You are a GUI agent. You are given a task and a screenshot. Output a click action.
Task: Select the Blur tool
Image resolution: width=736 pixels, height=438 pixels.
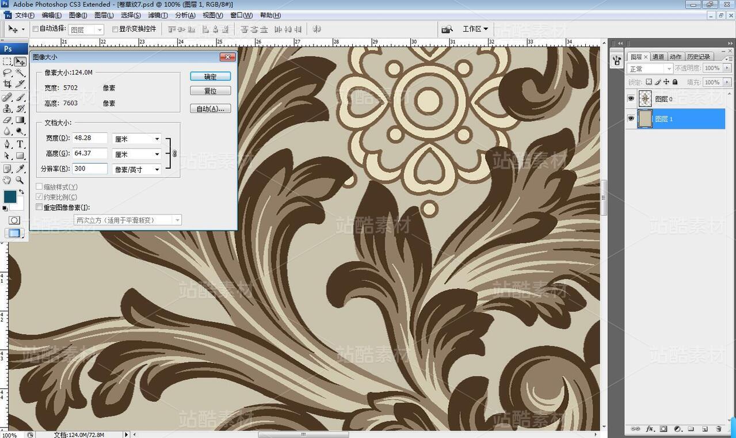(x=7, y=131)
